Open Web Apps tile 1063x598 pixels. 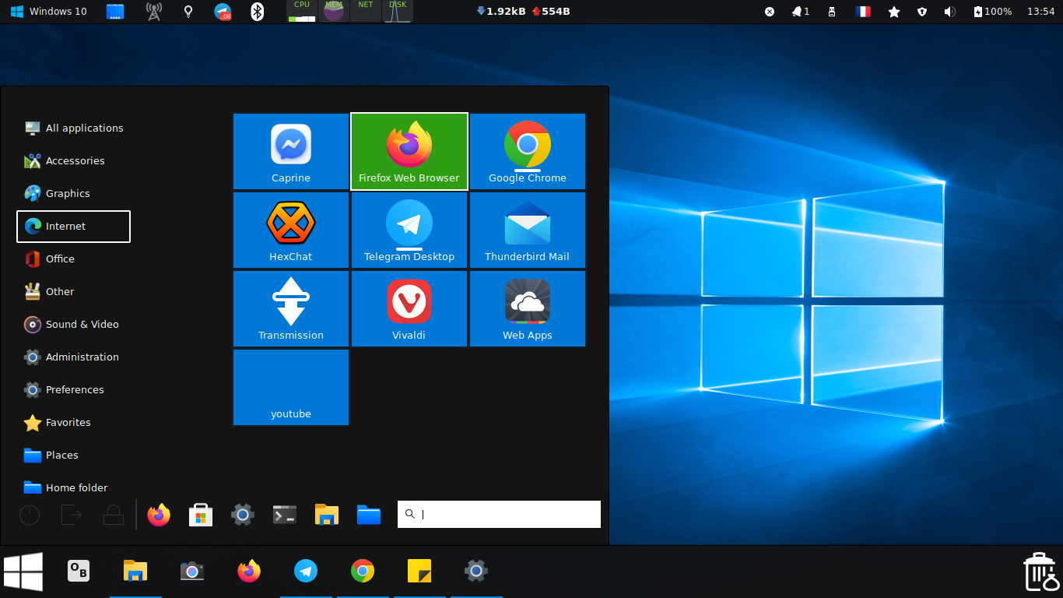tap(528, 308)
